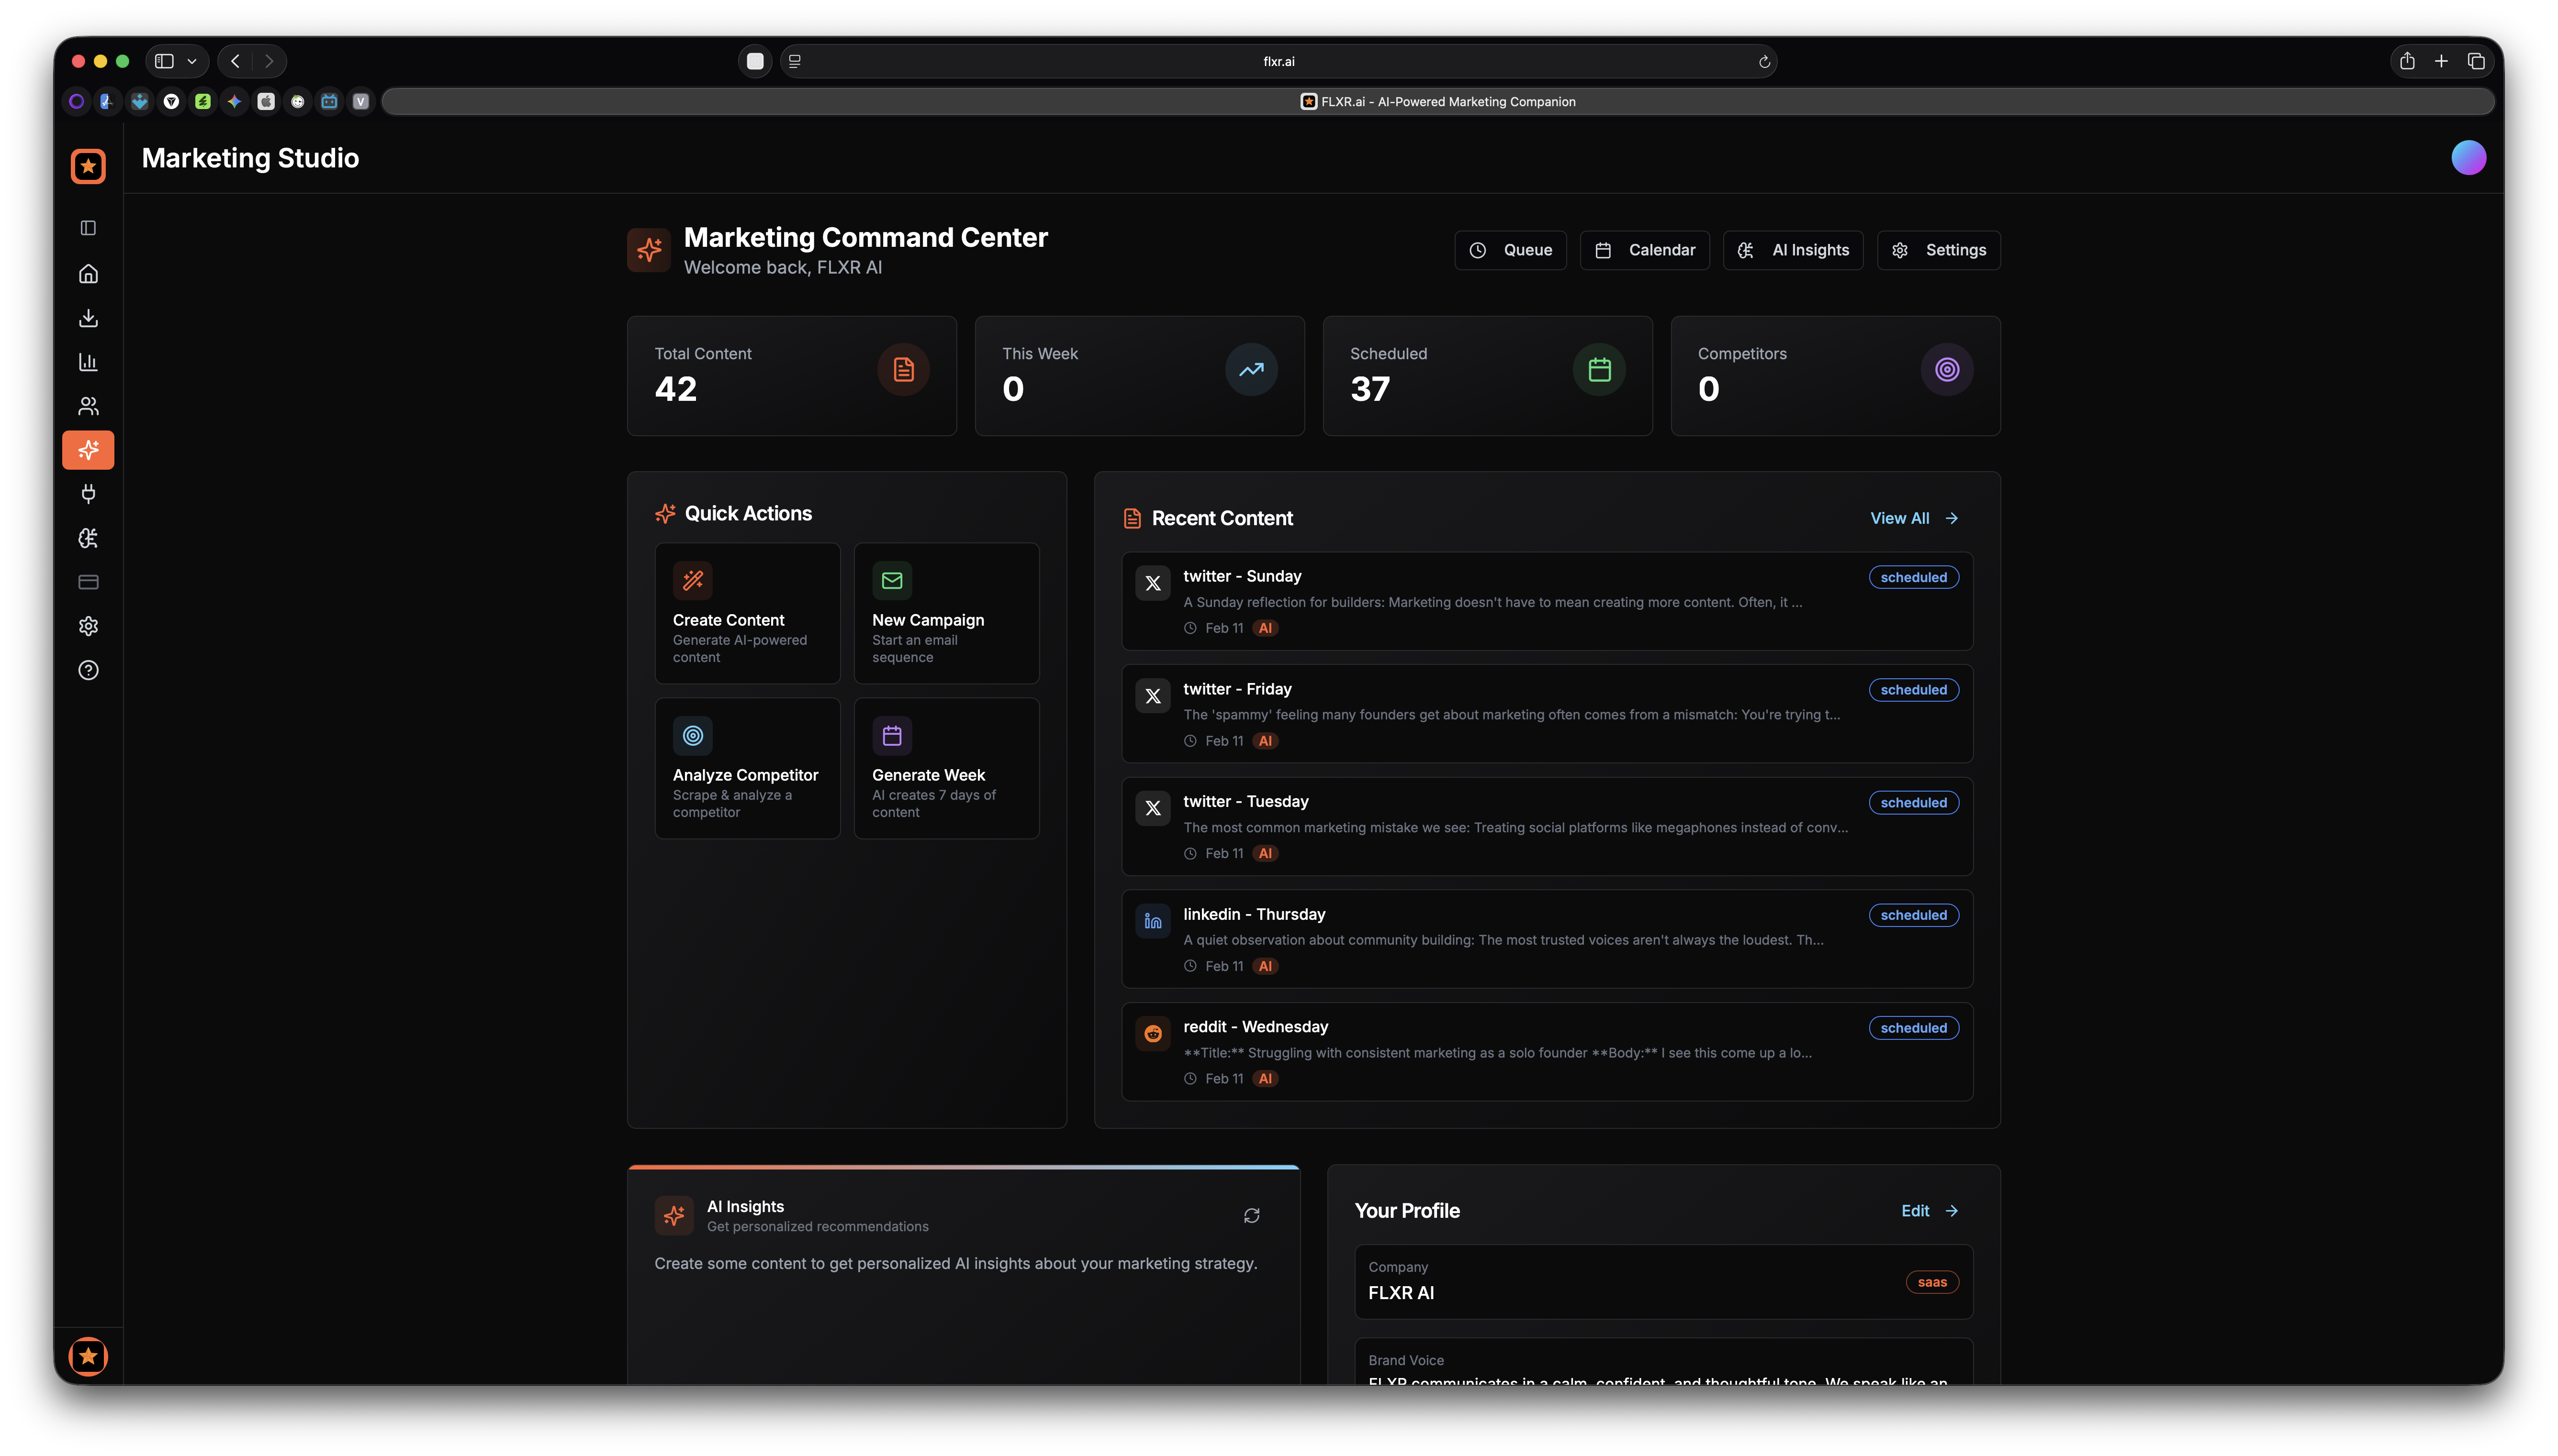Click the round star badge at sidebar bottom

[x=88, y=1356]
